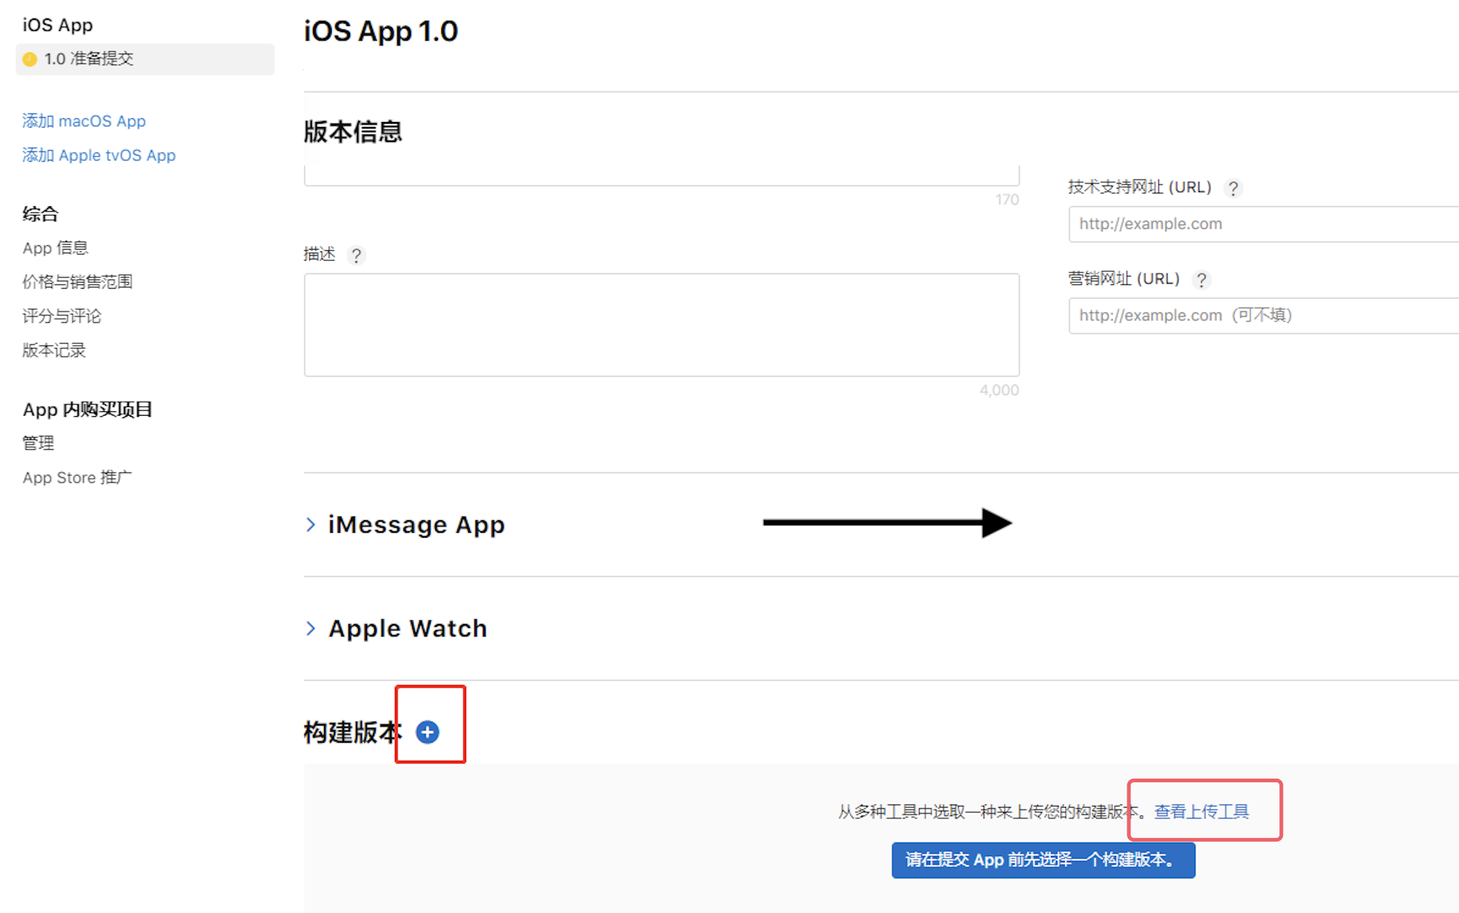Click into the 描述 text area

tap(661, 325)
